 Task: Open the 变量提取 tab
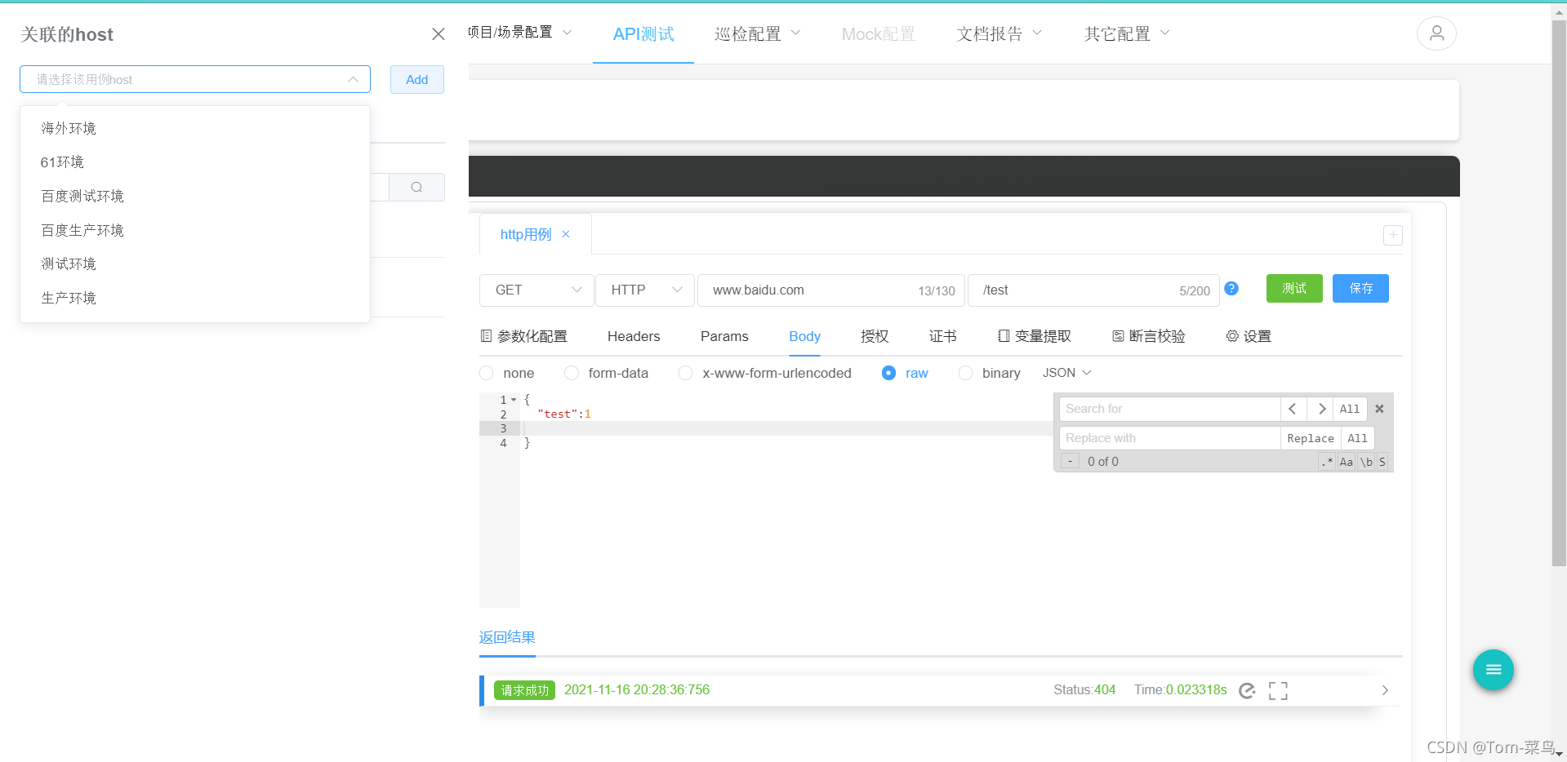point(1034,336)
